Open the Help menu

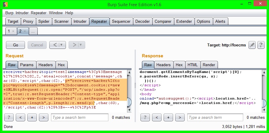coord(69,13)
